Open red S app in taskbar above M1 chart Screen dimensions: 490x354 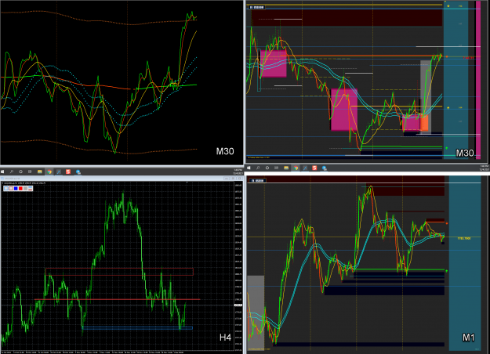[x=314, y=168]
